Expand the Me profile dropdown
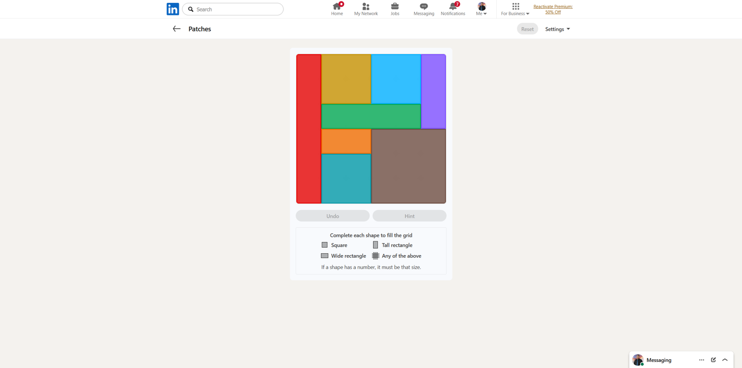Screen dimensions: 742x368 (481, 9)
